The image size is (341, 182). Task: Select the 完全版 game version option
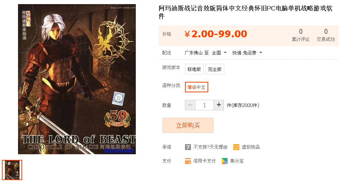tap(215, 69)
